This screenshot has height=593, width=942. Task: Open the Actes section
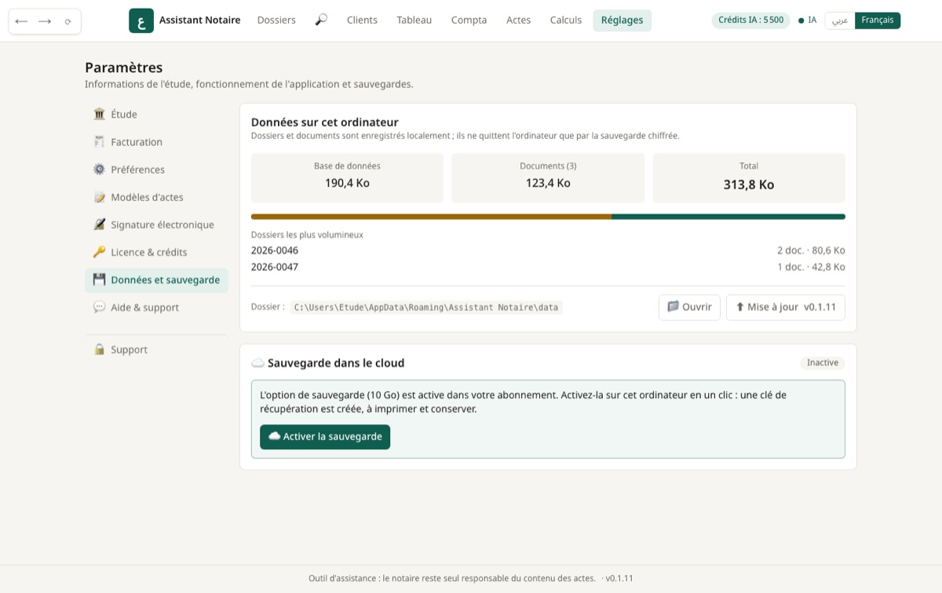(518, 20)
